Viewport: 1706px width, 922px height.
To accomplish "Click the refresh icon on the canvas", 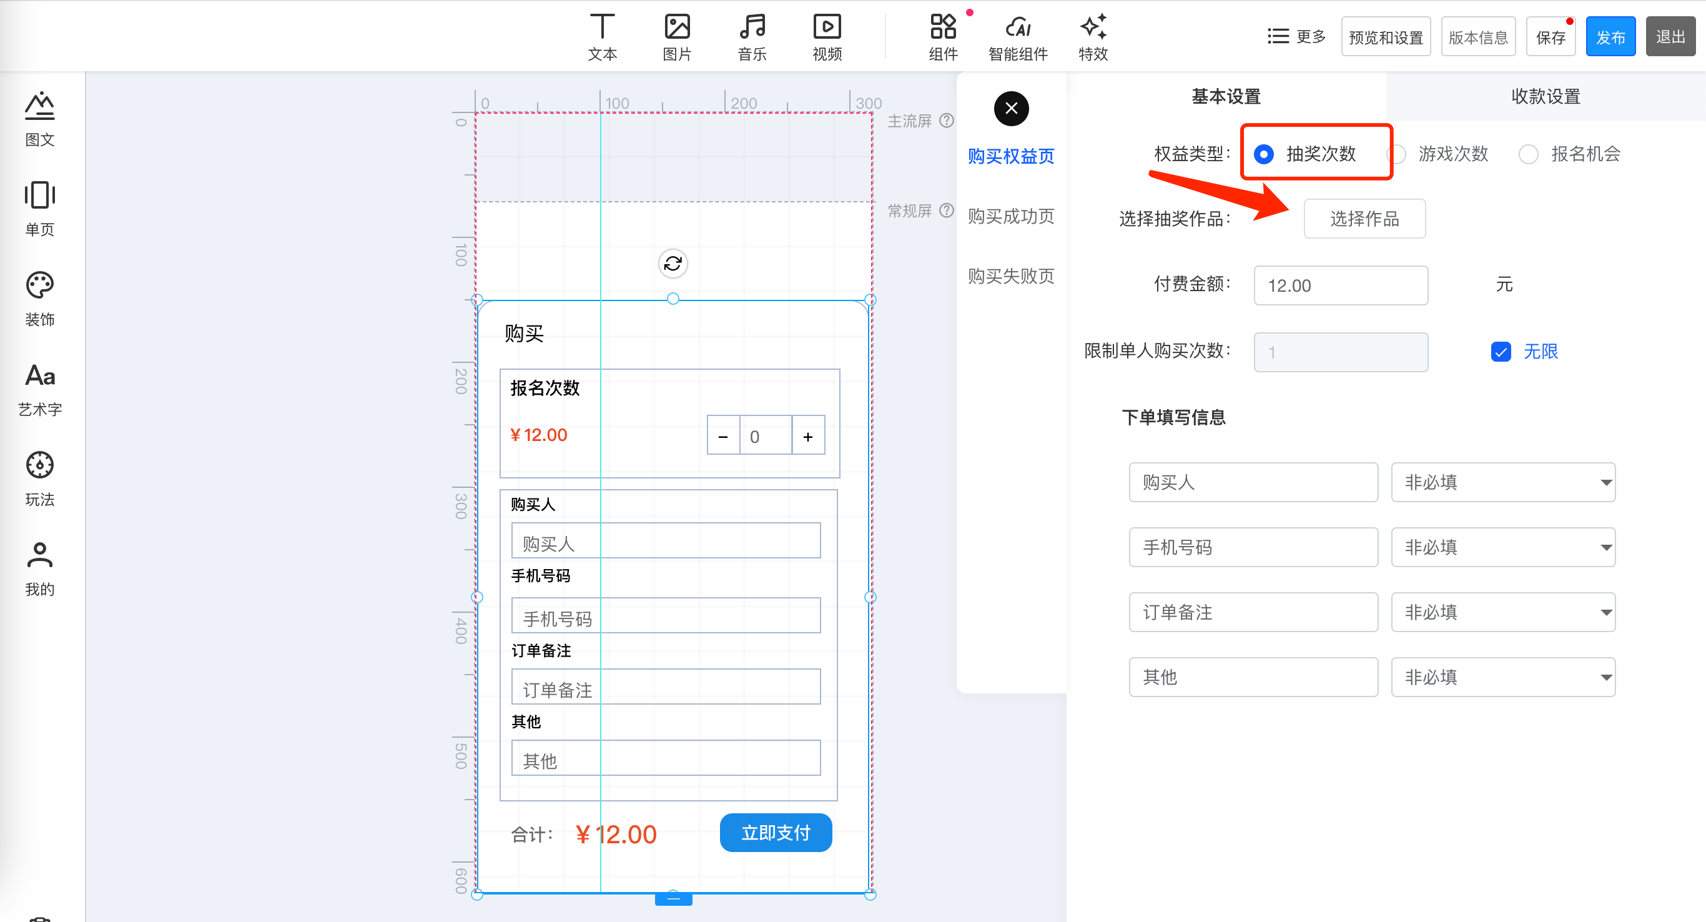I will [x=672, y=264].
